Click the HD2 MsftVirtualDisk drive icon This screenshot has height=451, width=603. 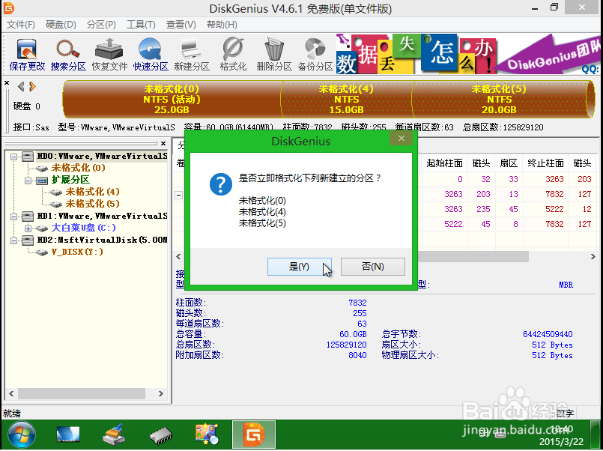coord(28,240)
